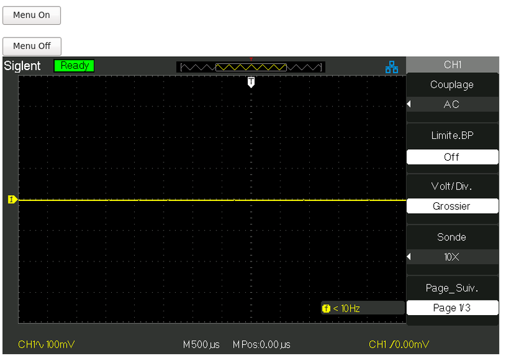Click the trigger position T marker
This screenshot has width=511, height=361.
(x=251, y=82)
